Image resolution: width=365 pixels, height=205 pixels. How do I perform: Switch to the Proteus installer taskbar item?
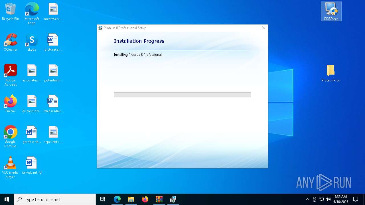coord(173,199)
